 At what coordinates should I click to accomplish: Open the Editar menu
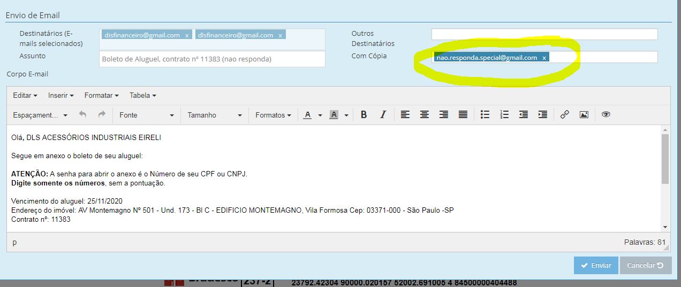[x=25, y=95]
